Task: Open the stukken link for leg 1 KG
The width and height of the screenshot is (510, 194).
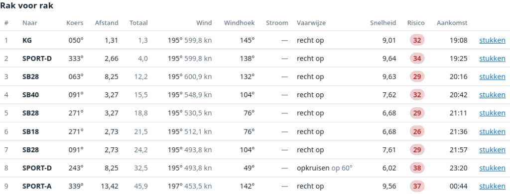Action: pos(492,41)
